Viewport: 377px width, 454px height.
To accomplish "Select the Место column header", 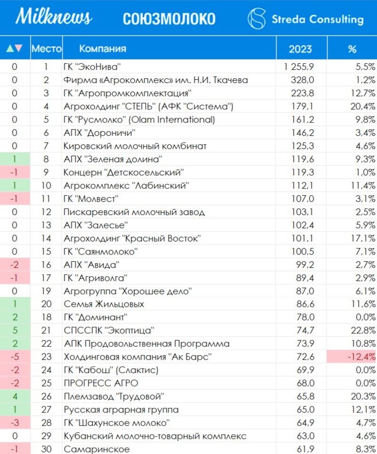I will click(46, 49).
